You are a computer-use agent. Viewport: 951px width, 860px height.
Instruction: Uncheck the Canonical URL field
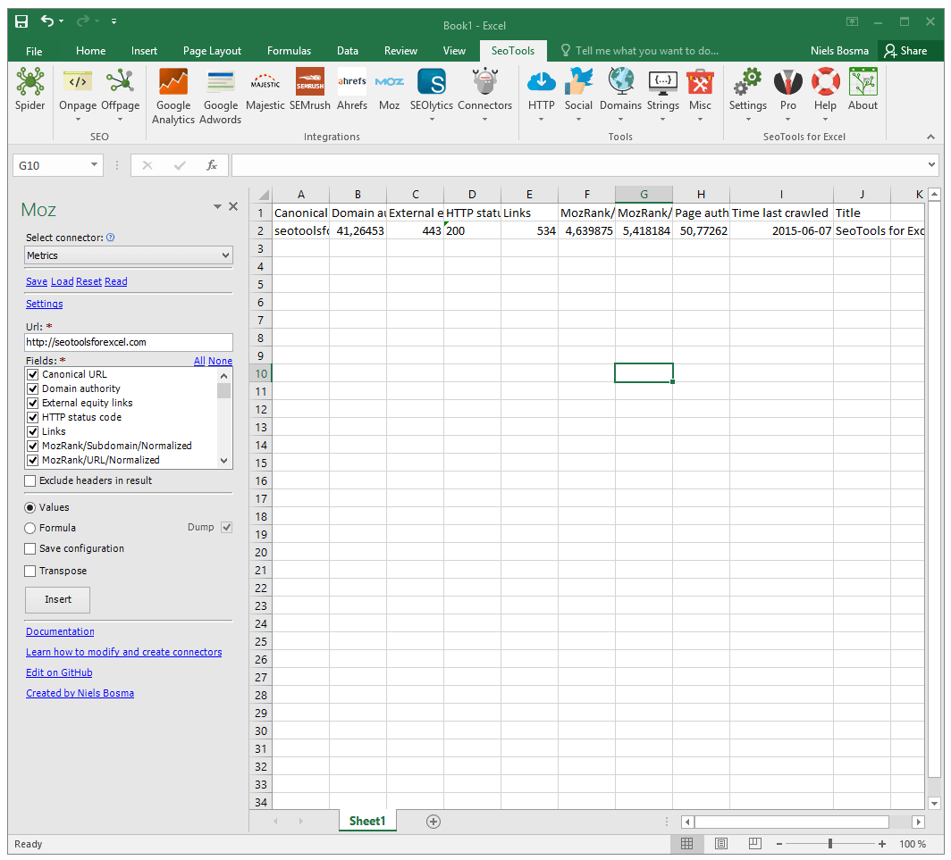coord(32,374)
